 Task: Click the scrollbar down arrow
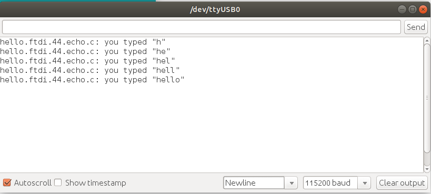pos(427,169)
